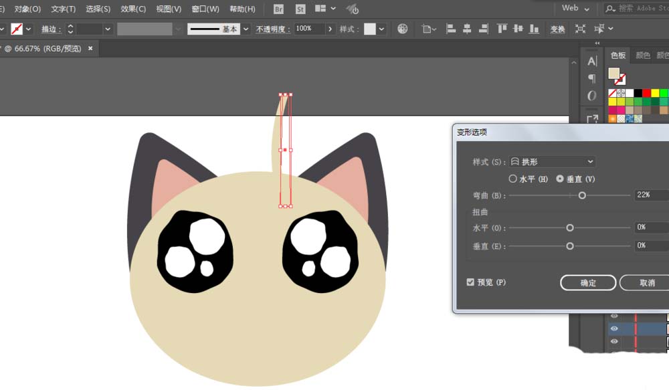Click the Bend 22% value field
The width and height of the screenshot is (669, 390).
(x=651, y=195)
